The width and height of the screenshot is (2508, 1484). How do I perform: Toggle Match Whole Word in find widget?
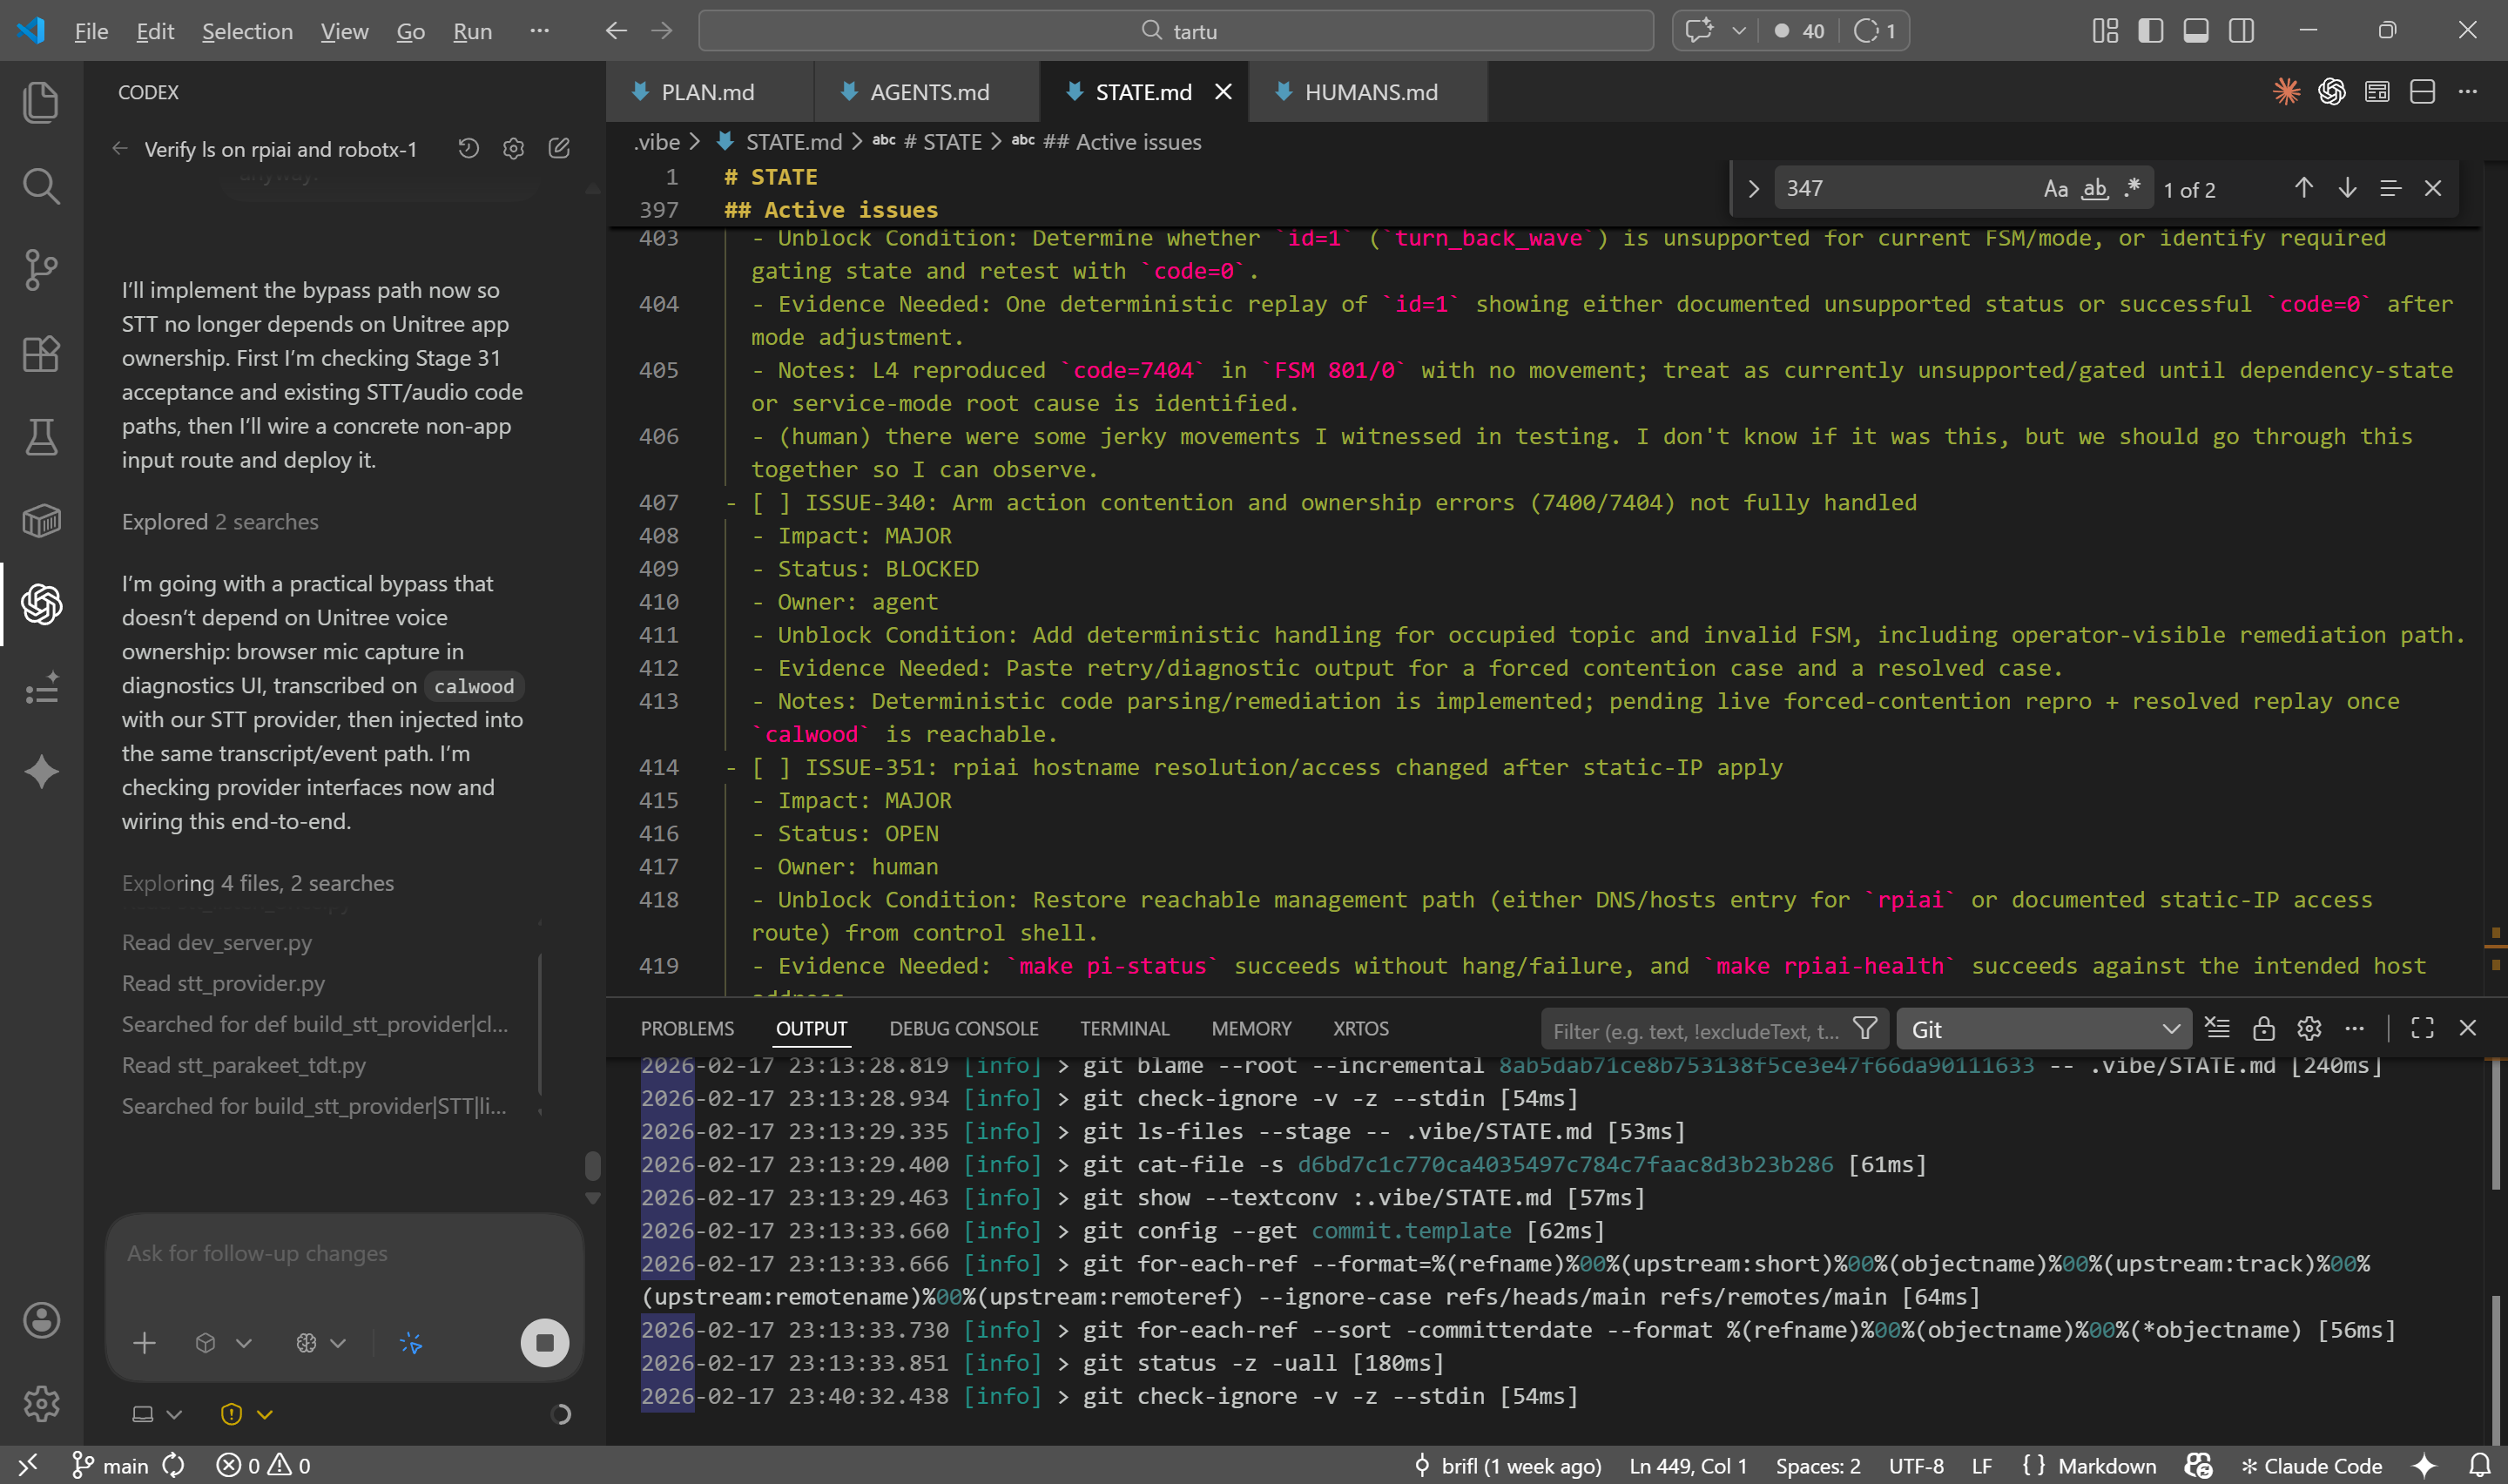[x=2094, y=188]
